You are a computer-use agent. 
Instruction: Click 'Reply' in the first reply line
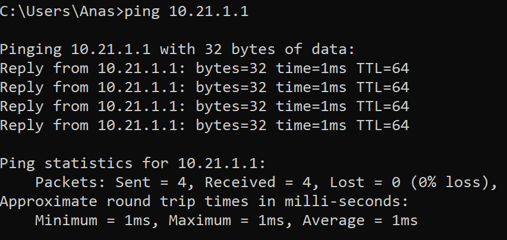(x=22, y=68)
